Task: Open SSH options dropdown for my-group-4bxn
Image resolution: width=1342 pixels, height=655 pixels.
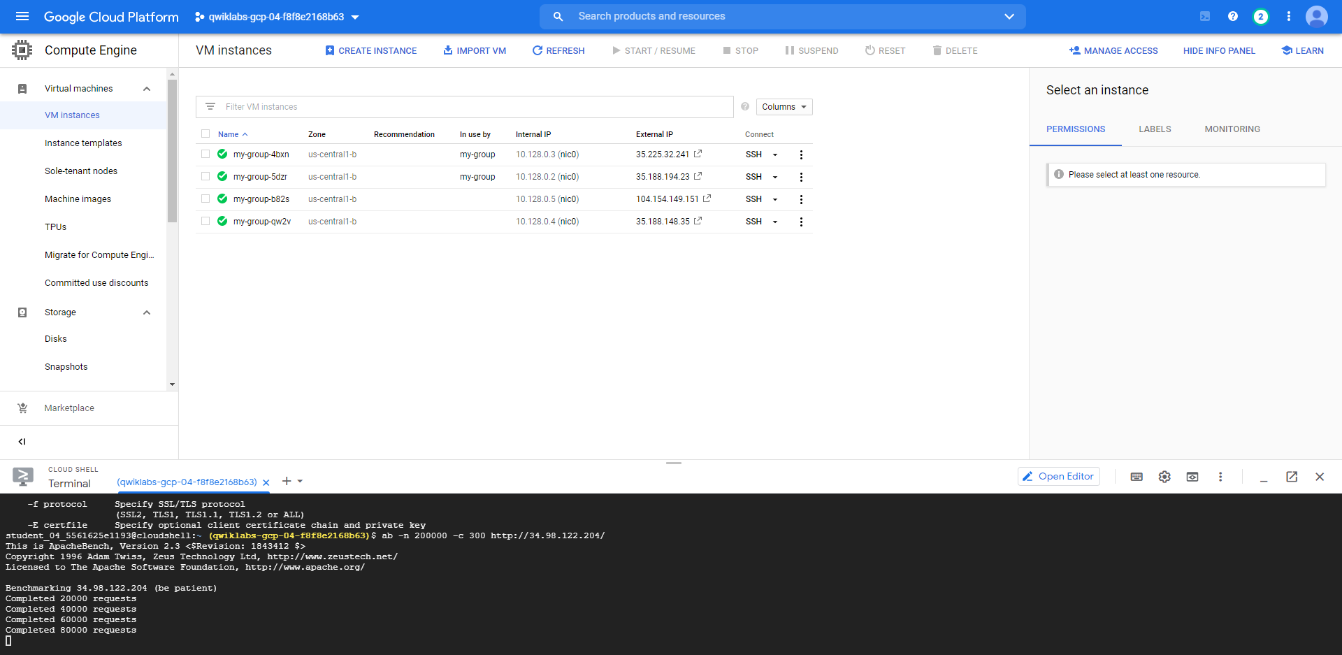Action: (x=775, y=154)
